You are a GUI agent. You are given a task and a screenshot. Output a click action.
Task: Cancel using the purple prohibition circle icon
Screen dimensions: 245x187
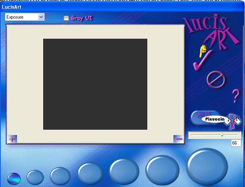(x=216, y=79)
